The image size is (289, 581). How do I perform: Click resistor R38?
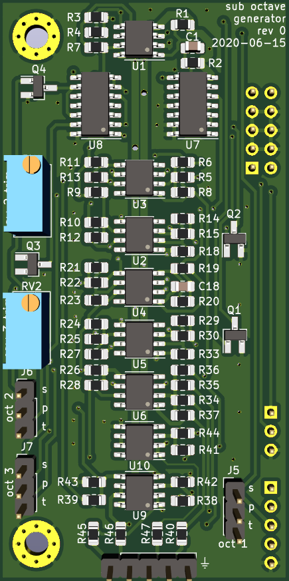coord(183,500)
